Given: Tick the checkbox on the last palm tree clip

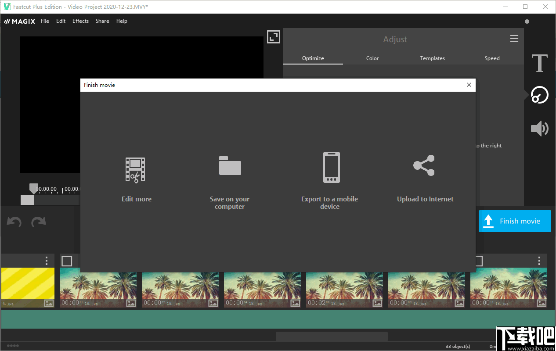Looking at the screenshot, I should click(x=478, y=261).
